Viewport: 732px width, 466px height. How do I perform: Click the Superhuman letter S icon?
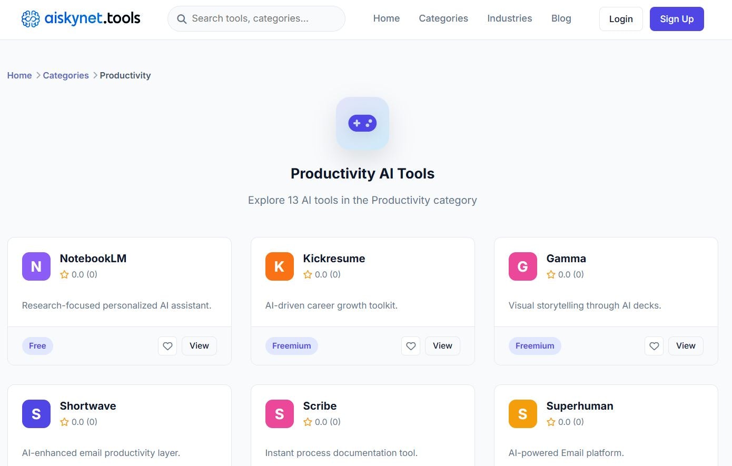pos(522,414)
